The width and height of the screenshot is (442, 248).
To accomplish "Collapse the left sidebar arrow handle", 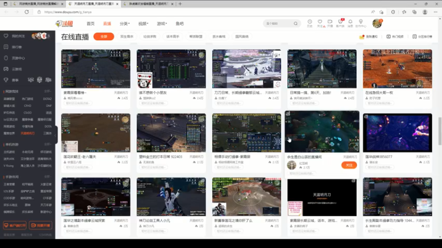I will [56, 135].
